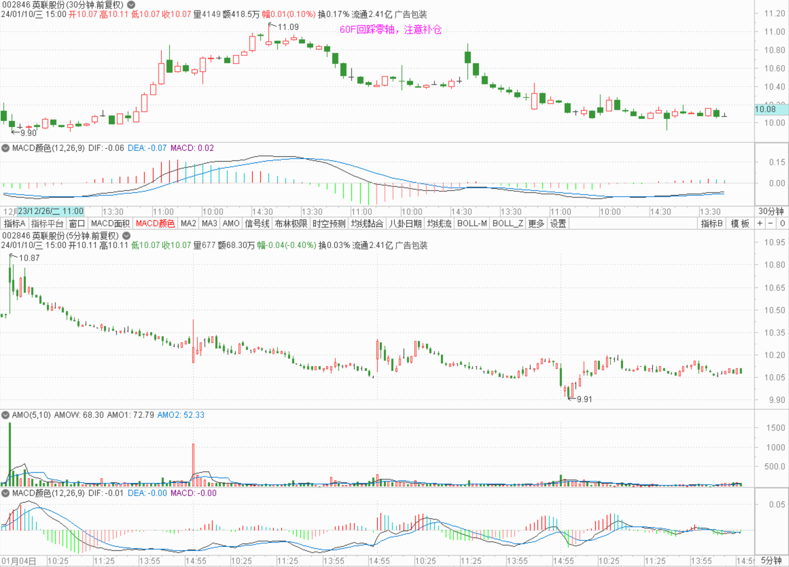Open the 模板 button
This screenshot has height=567, width=789.
pos(740,223)
